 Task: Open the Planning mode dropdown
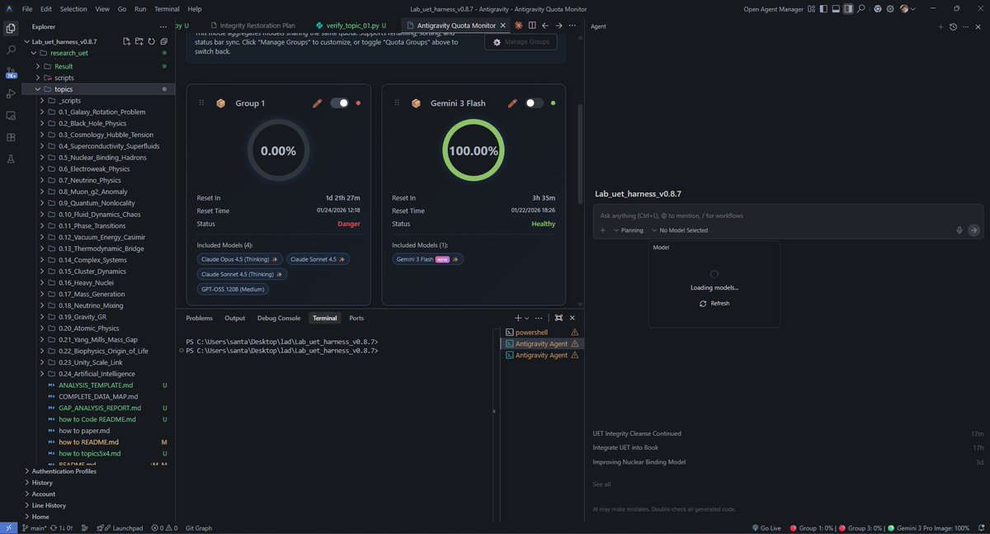coord(628,230)
